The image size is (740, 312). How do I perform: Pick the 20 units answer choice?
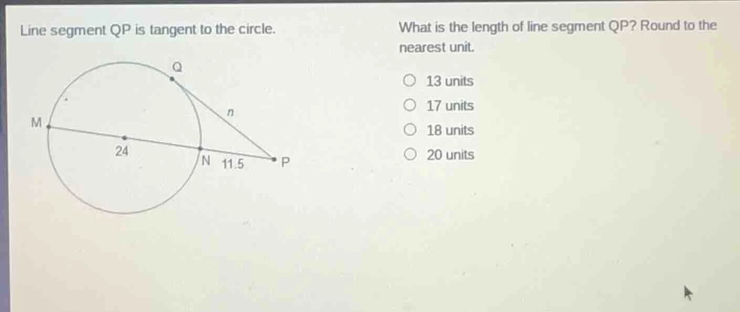click(409, 154)
